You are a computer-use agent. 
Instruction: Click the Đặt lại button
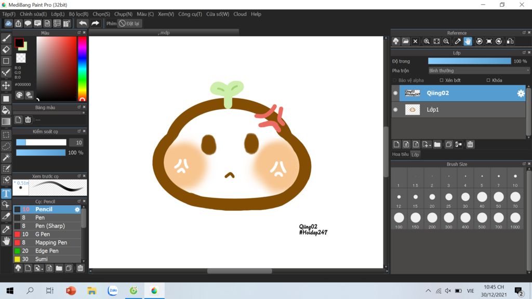129,23
